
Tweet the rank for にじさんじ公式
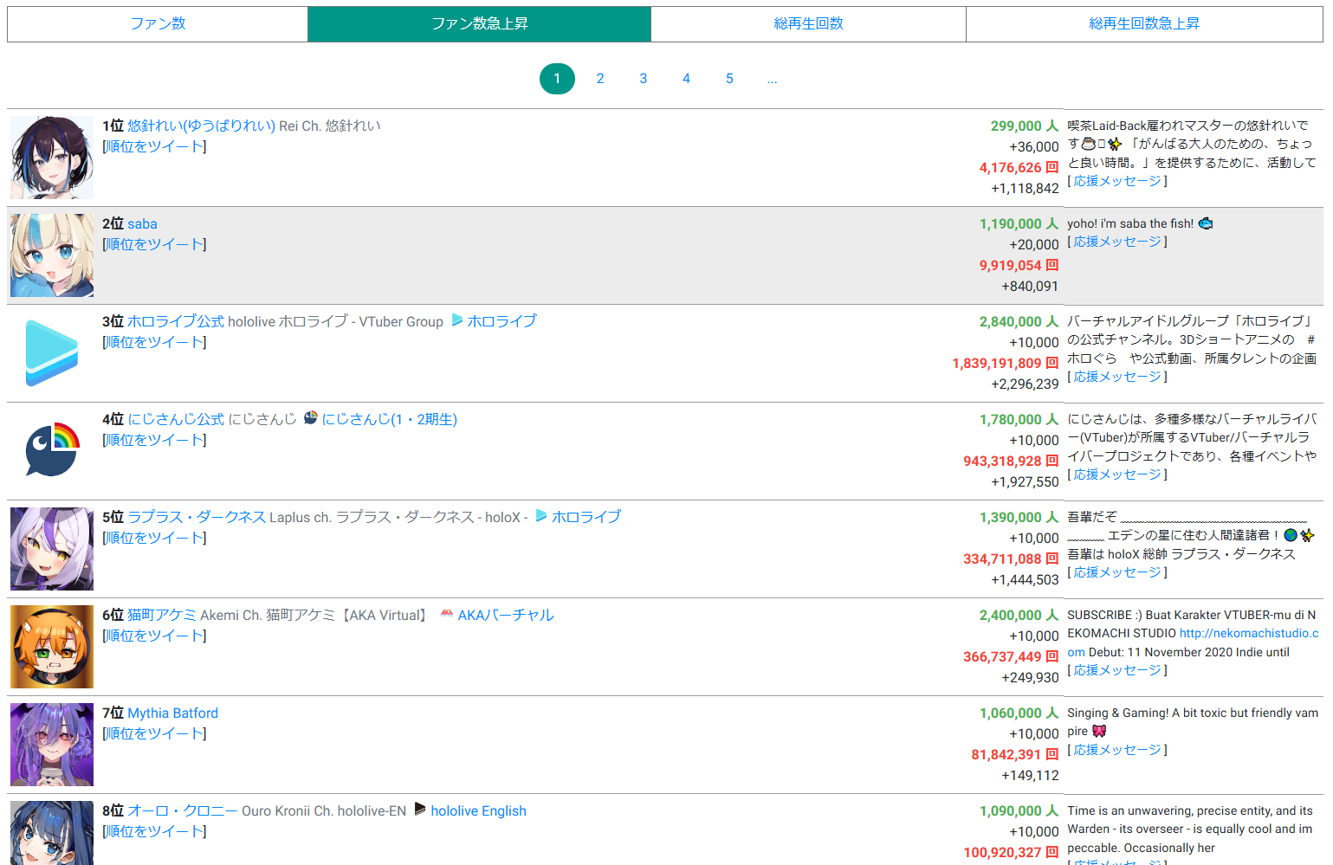[x=154, y=440]
